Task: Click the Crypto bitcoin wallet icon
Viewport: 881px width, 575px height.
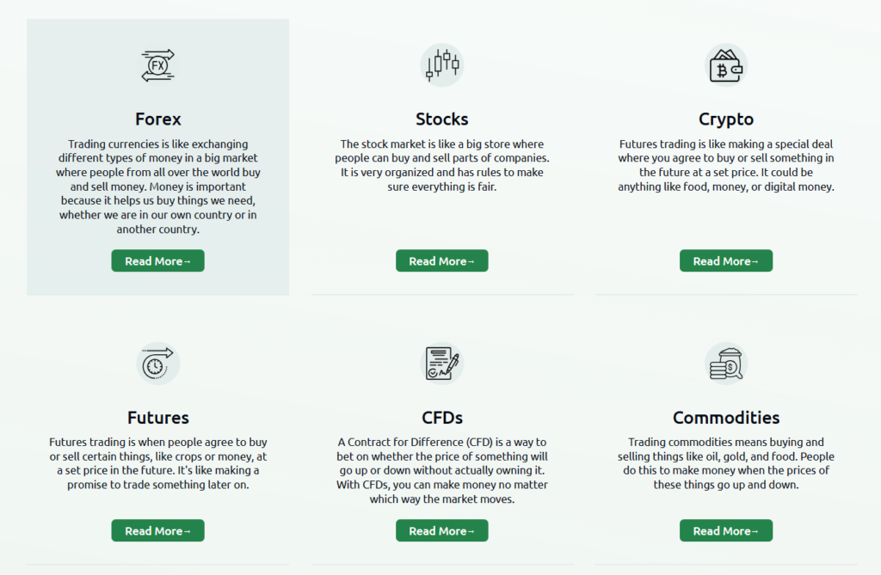Action: click(x=725, y=65)
